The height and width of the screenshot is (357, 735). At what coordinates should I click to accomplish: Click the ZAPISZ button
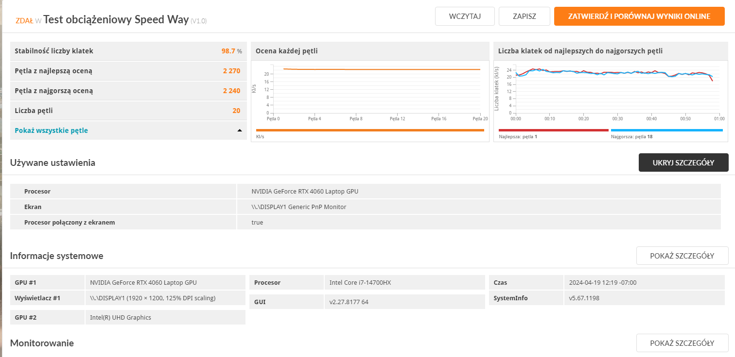524,16
